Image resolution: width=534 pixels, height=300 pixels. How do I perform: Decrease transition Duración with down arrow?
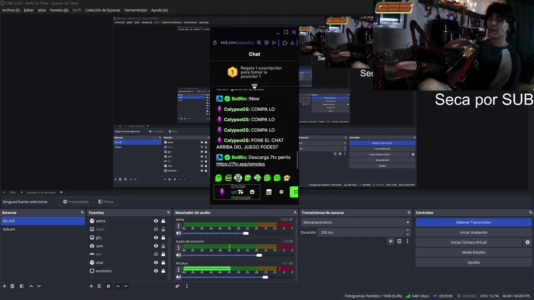[408, 235]
